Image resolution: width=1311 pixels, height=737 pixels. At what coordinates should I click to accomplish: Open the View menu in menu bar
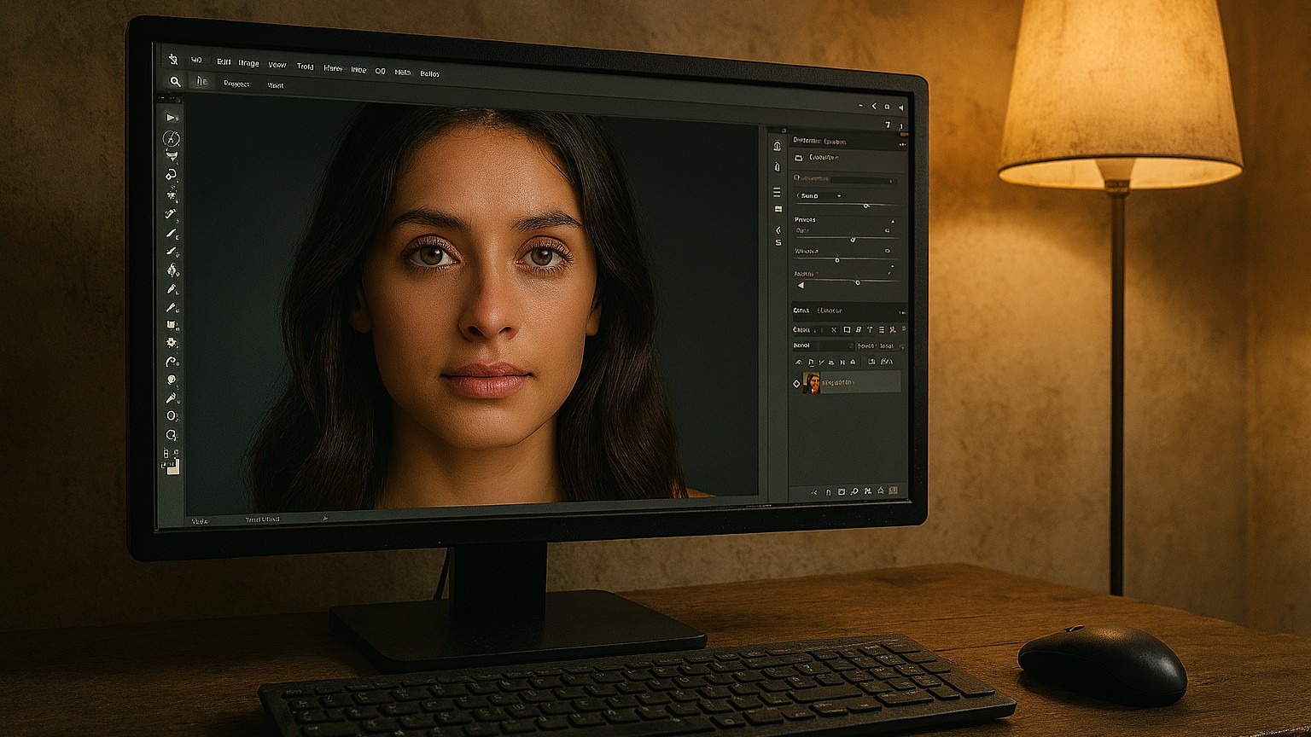277,65
